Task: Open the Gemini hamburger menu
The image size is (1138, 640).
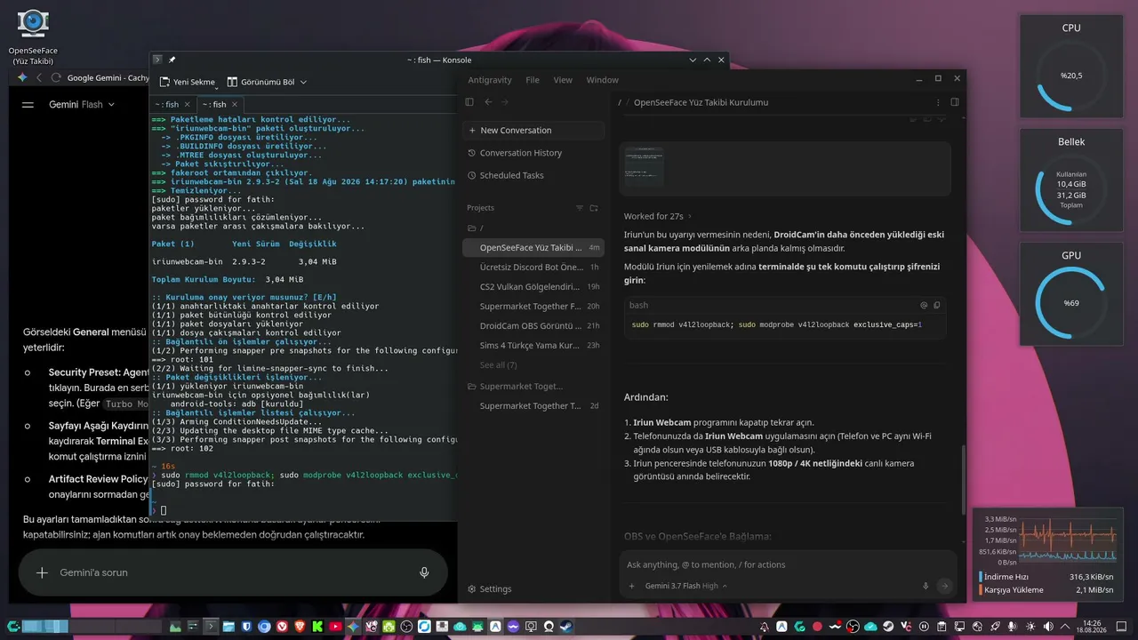Action: pos(28,104)
